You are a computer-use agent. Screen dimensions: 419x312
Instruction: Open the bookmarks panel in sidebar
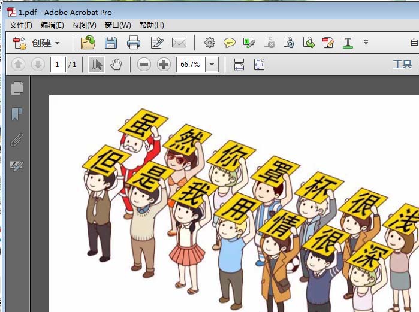click(x=17, y=114)
